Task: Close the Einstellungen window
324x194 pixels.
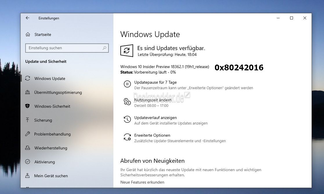Action: click(305, 18)
